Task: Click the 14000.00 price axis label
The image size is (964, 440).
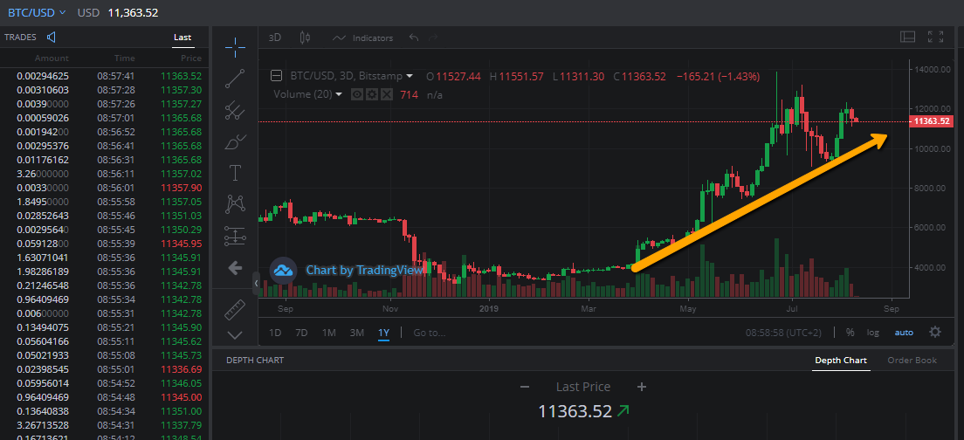Action: [934, 70]
